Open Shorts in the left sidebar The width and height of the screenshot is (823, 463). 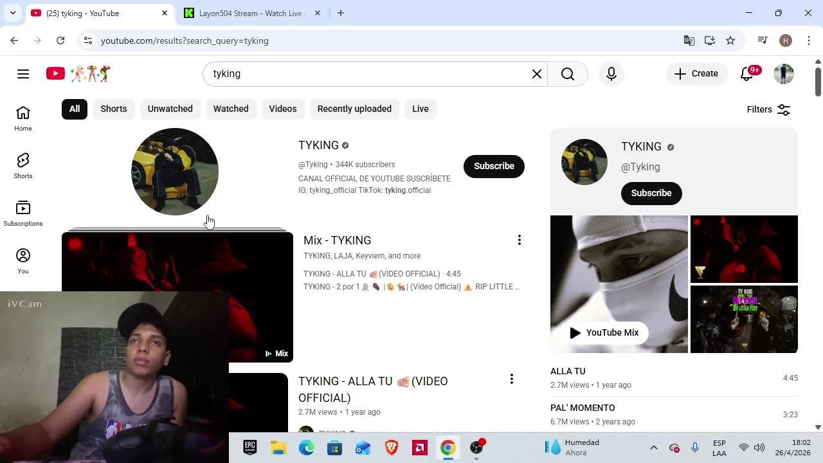point(23,167)
